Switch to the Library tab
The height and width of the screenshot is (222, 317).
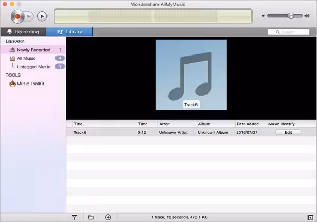pyautogui.click(x=70, y=32)
